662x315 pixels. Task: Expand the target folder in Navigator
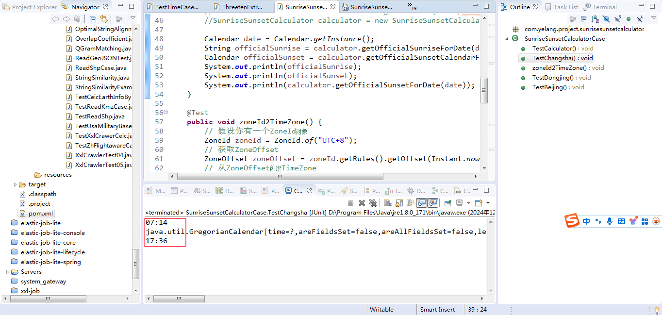tap(15, 184)
